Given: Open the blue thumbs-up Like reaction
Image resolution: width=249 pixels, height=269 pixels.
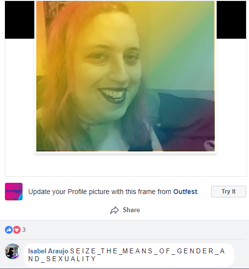Looking at the screenshot, I should [x=9, y=230].
